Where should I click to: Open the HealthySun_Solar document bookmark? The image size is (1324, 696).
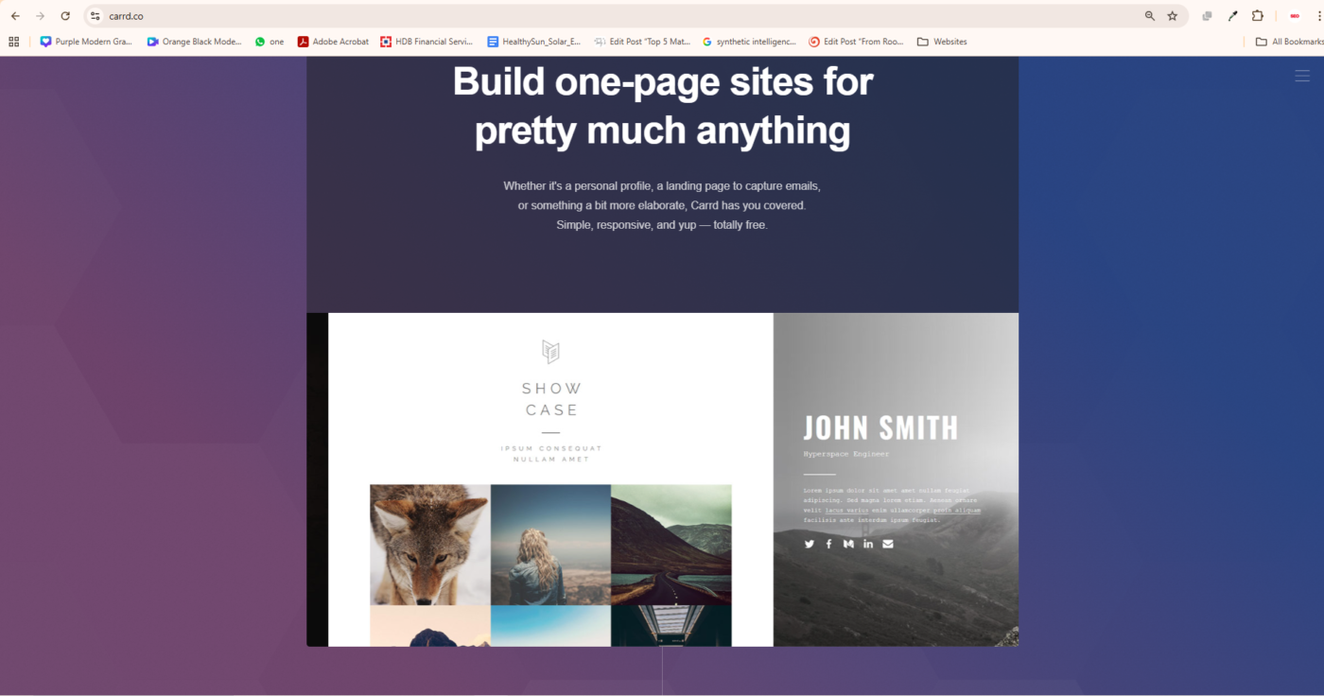[533, 42]
